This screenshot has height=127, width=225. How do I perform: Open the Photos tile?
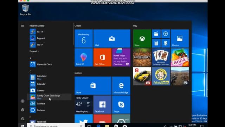(x=180, y=38)
